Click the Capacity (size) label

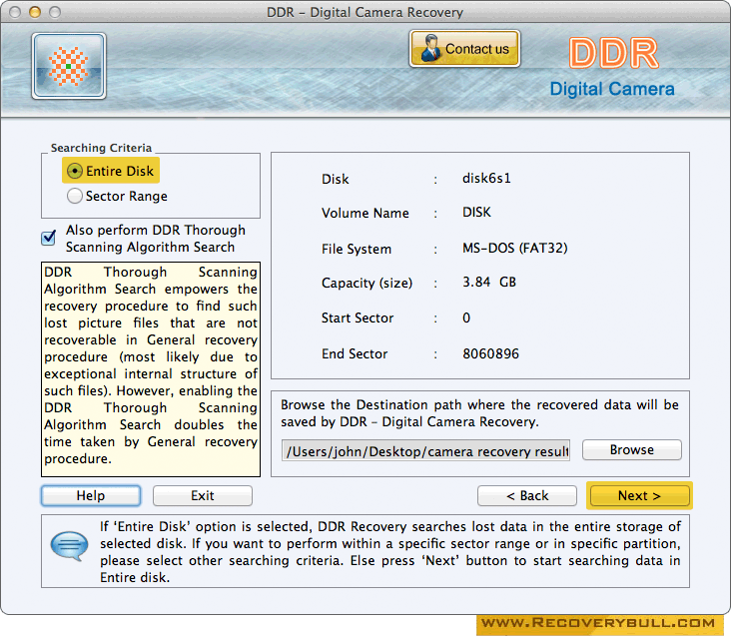pos(366,283)
